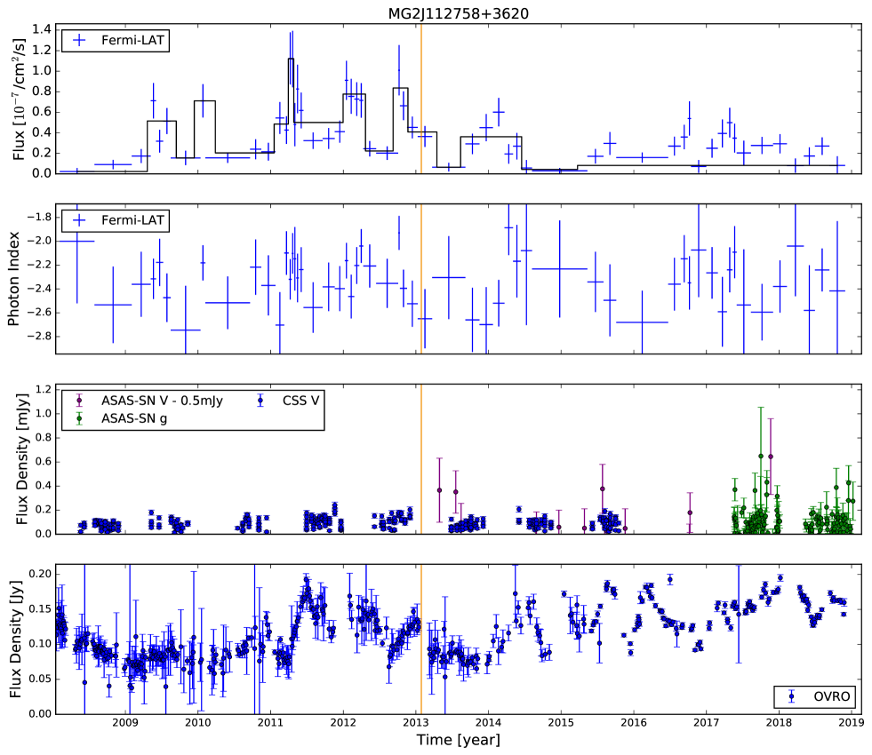Screen dimensions: 872x755
Task: Click the blue marker in the CSS V legend
Action: coord(261,401)
